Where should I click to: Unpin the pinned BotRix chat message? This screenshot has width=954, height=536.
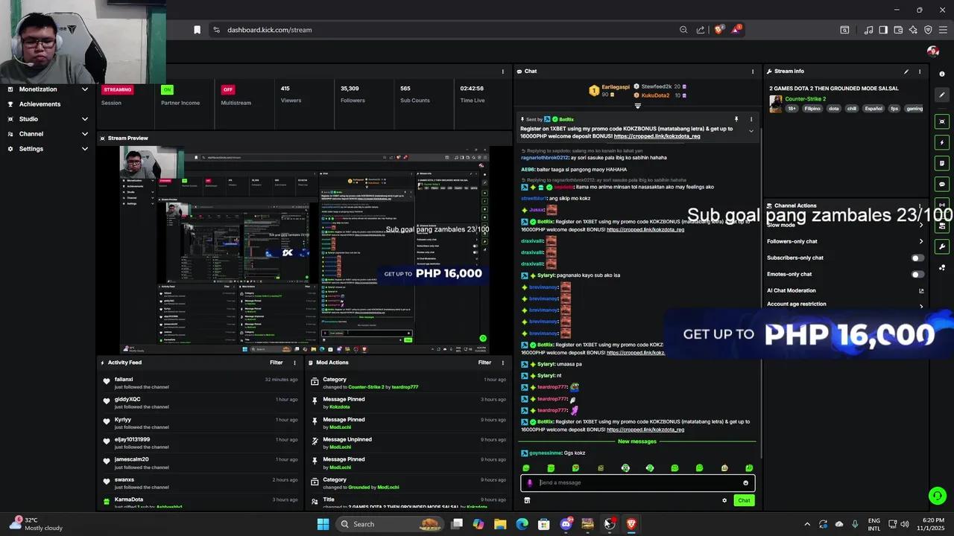[736, 119]
